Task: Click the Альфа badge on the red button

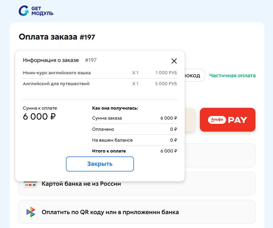Action: click(x=216, y=120)
